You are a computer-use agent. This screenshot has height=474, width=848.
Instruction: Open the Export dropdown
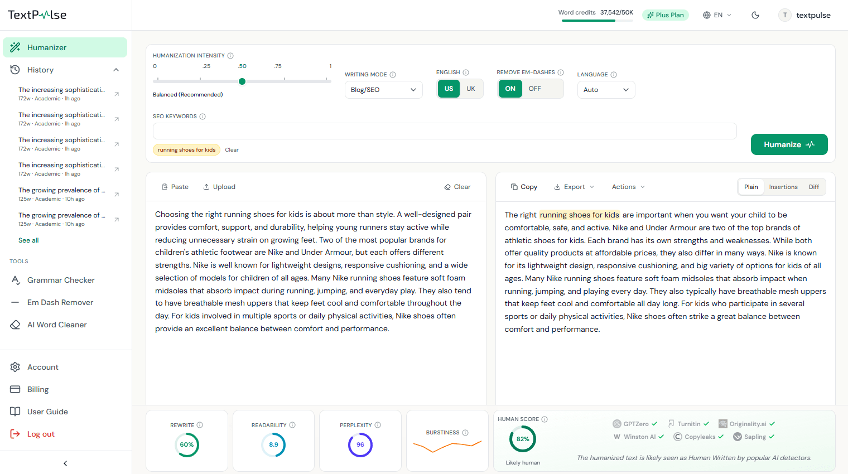(574, 187)
